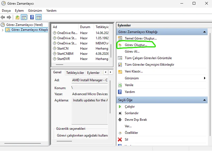Sort tasks by the Ad column header
Viewport: 212px width, 151px height.
coord(65,27)
